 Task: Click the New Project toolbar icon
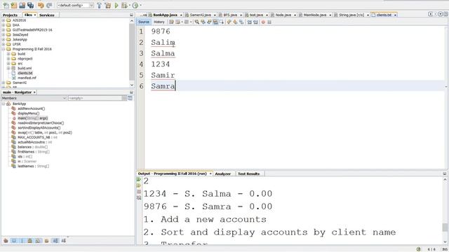point(14,5)
